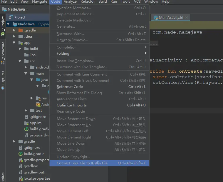Viewport: 223px width, 182px height.
Task: Collapse the NadeJava root node
Action: (8, 24)
